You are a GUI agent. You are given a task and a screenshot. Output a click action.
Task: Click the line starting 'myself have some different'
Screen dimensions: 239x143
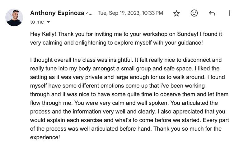tap(117, 86)
